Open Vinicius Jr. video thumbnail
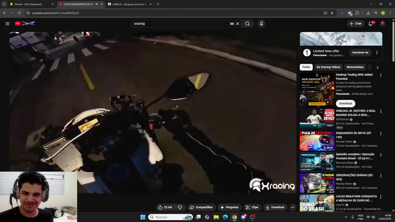 click(x=317, y=118)
